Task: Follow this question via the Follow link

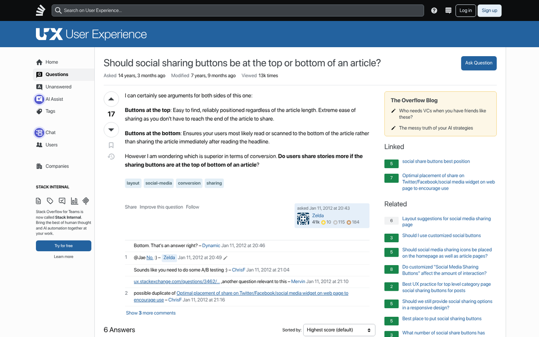Action: click(192, 207)
